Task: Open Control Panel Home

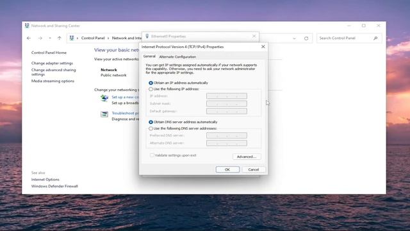Action: (49, 53)
